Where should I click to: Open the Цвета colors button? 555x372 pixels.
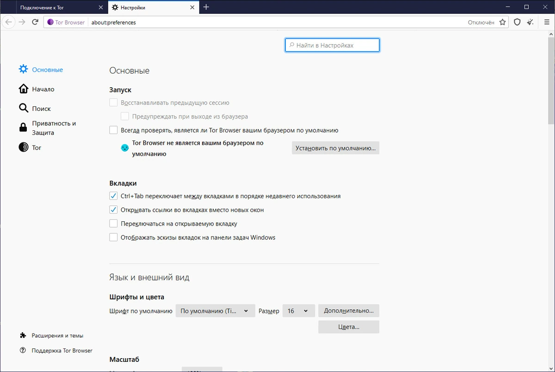pos(349,327)
